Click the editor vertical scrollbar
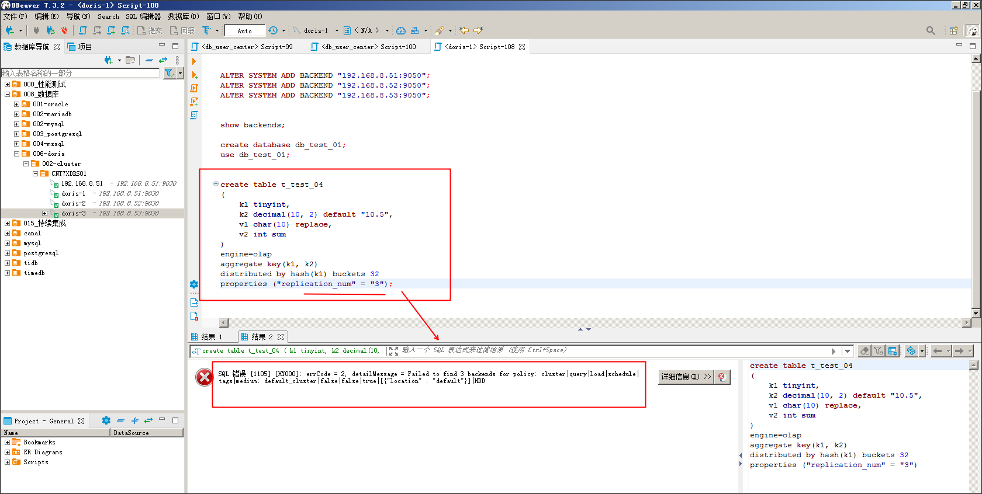Viewport: 982px width, 494px height. point(976,186)
